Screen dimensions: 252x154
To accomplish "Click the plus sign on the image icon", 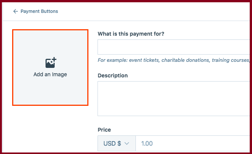I will tap(54, 59).
